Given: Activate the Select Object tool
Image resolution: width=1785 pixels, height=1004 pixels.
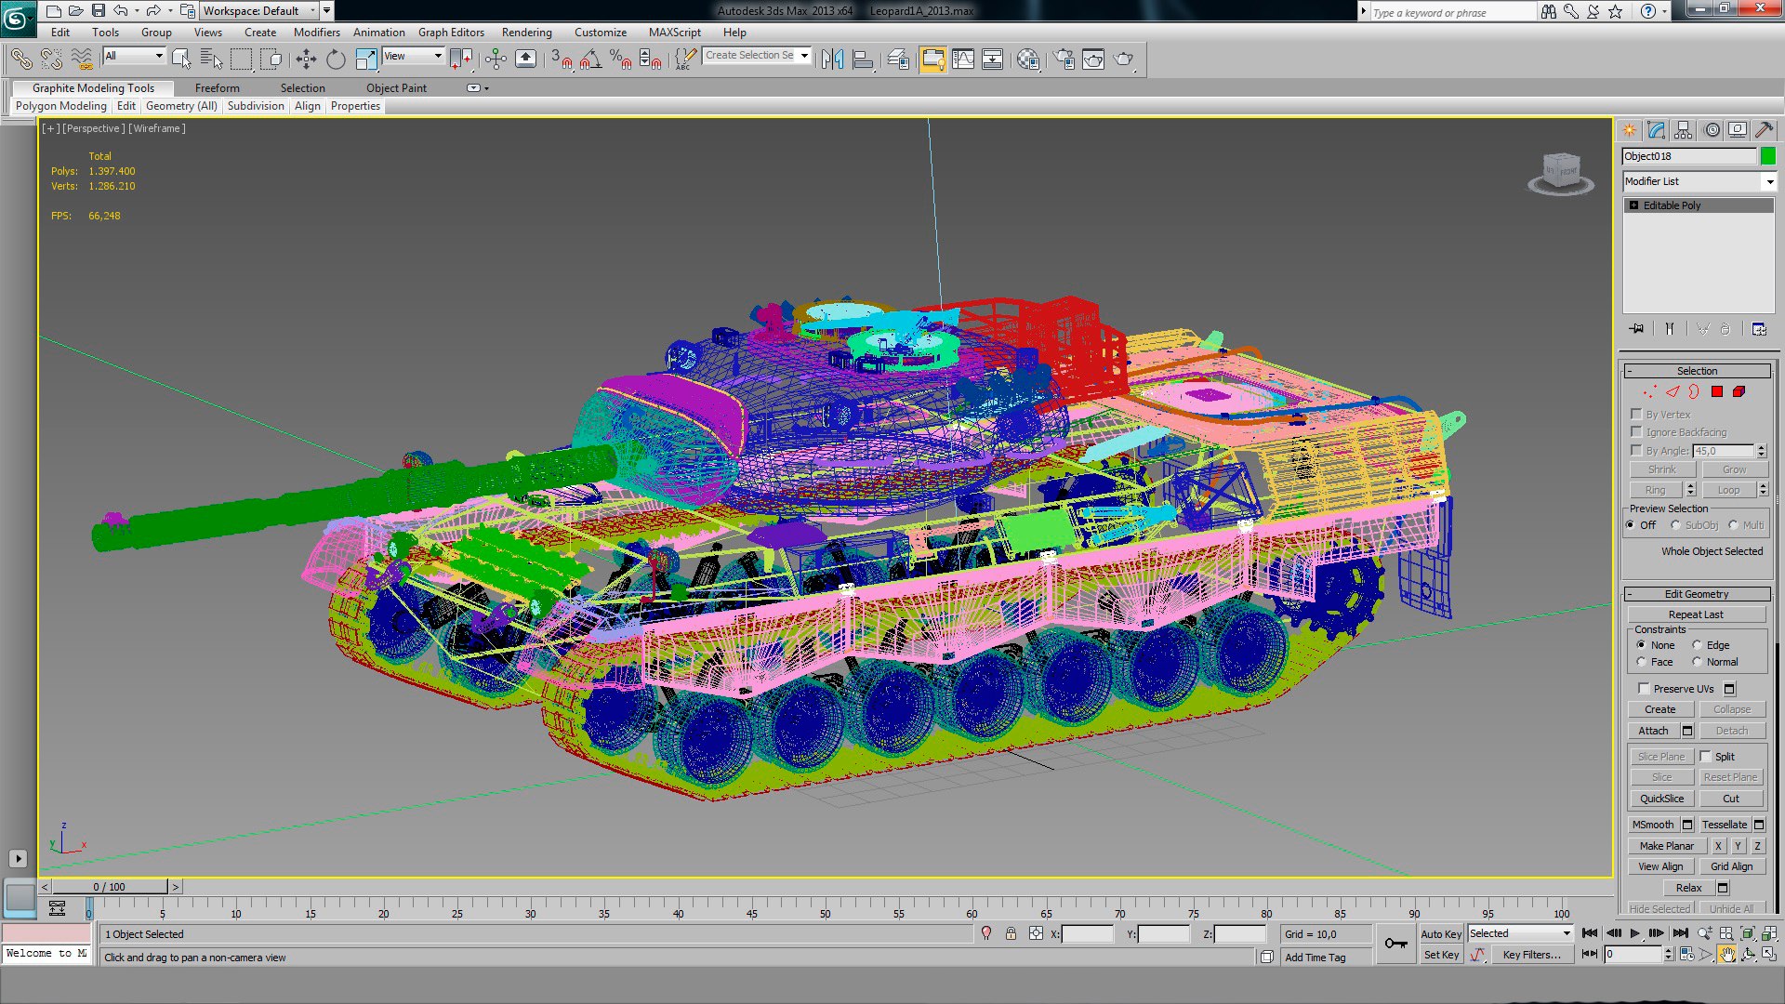Looking at the screenshot, I should tap(181, 59).
